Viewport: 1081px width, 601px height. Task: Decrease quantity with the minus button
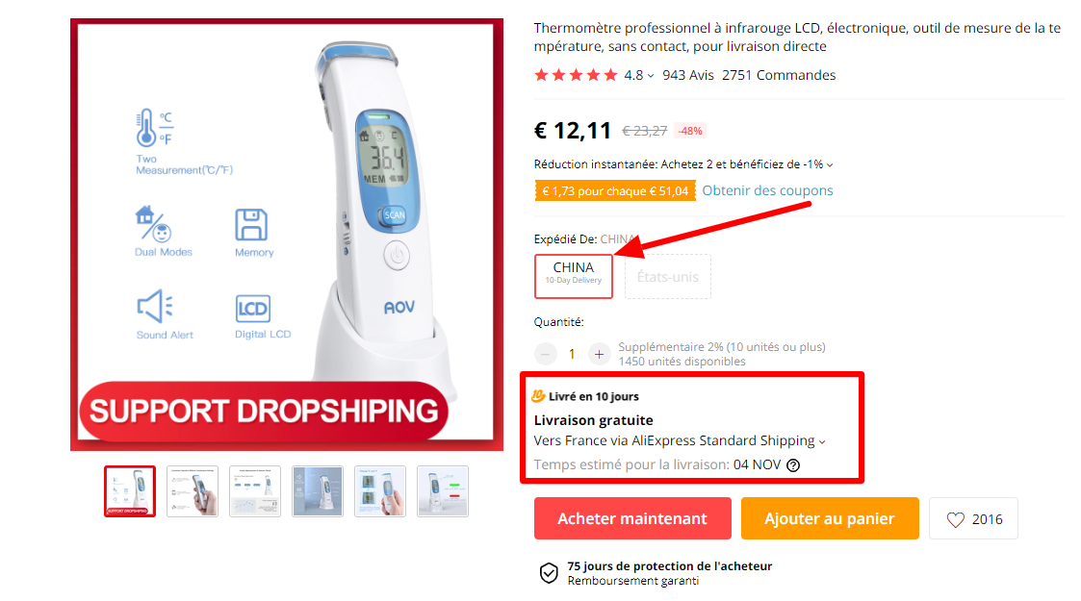click(x=546, y=354)
